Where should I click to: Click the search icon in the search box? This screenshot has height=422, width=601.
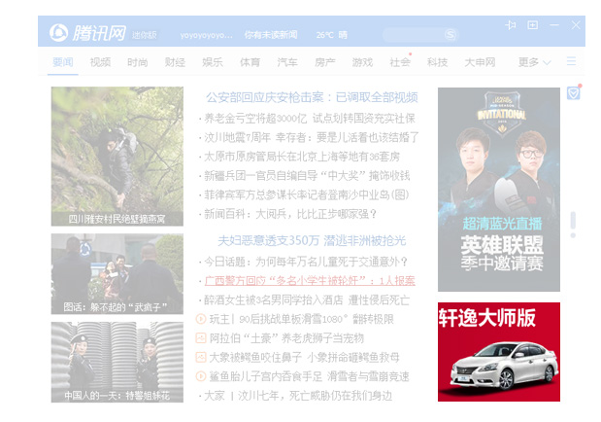pyautogui.click(x=450, y=34)
